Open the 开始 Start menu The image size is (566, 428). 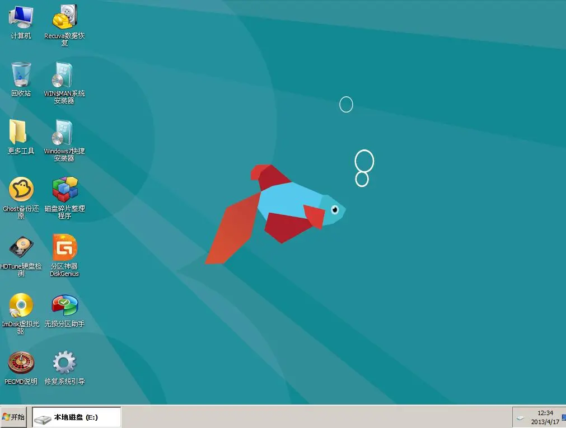point(14,417)
